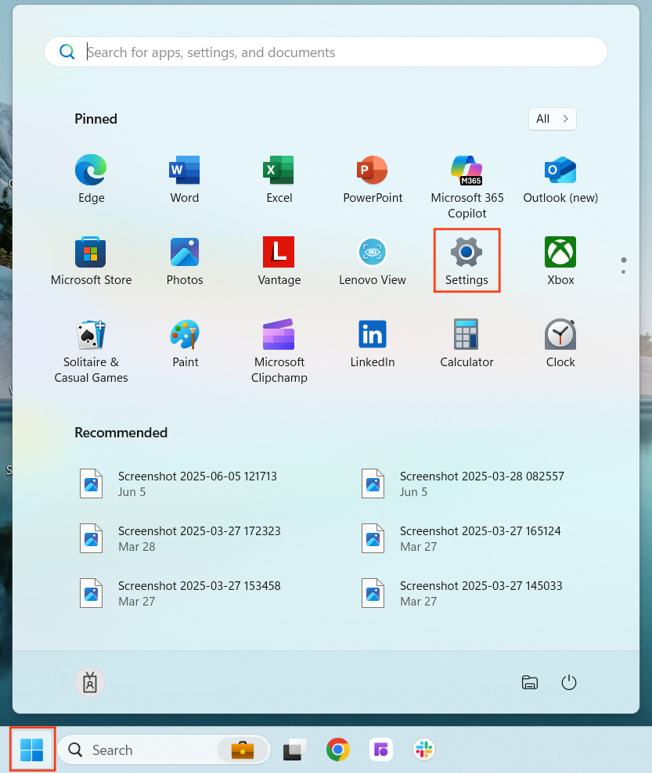
Task: Launch the Calculator app
Action: pyautogui.click(x=466, y=343)
